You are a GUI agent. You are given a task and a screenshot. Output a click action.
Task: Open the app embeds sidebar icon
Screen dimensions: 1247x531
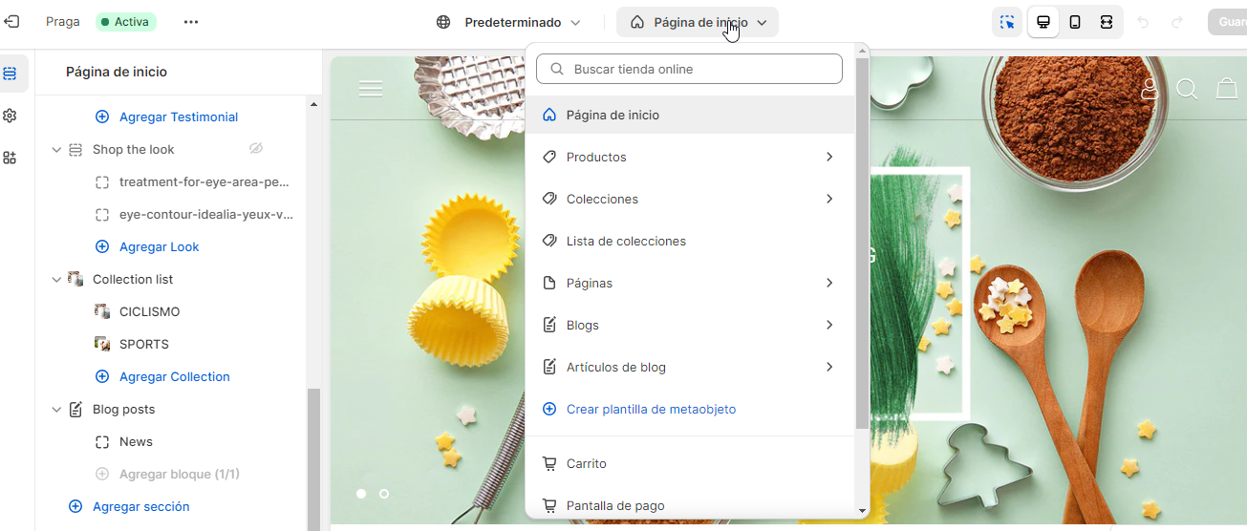tap(11, 158)
